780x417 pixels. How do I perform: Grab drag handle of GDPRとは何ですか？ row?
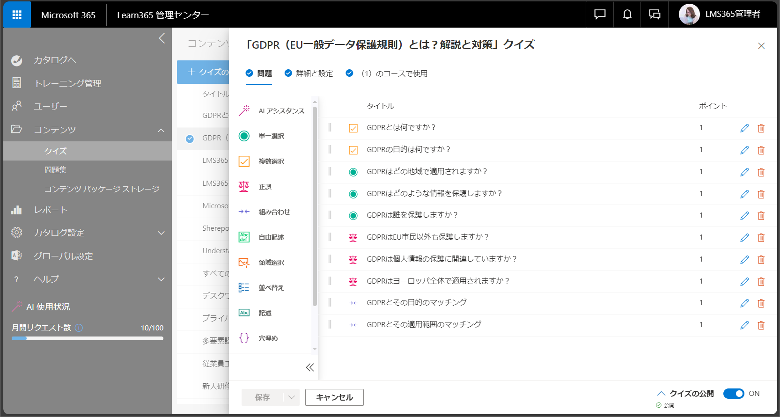tap(330, 128)
